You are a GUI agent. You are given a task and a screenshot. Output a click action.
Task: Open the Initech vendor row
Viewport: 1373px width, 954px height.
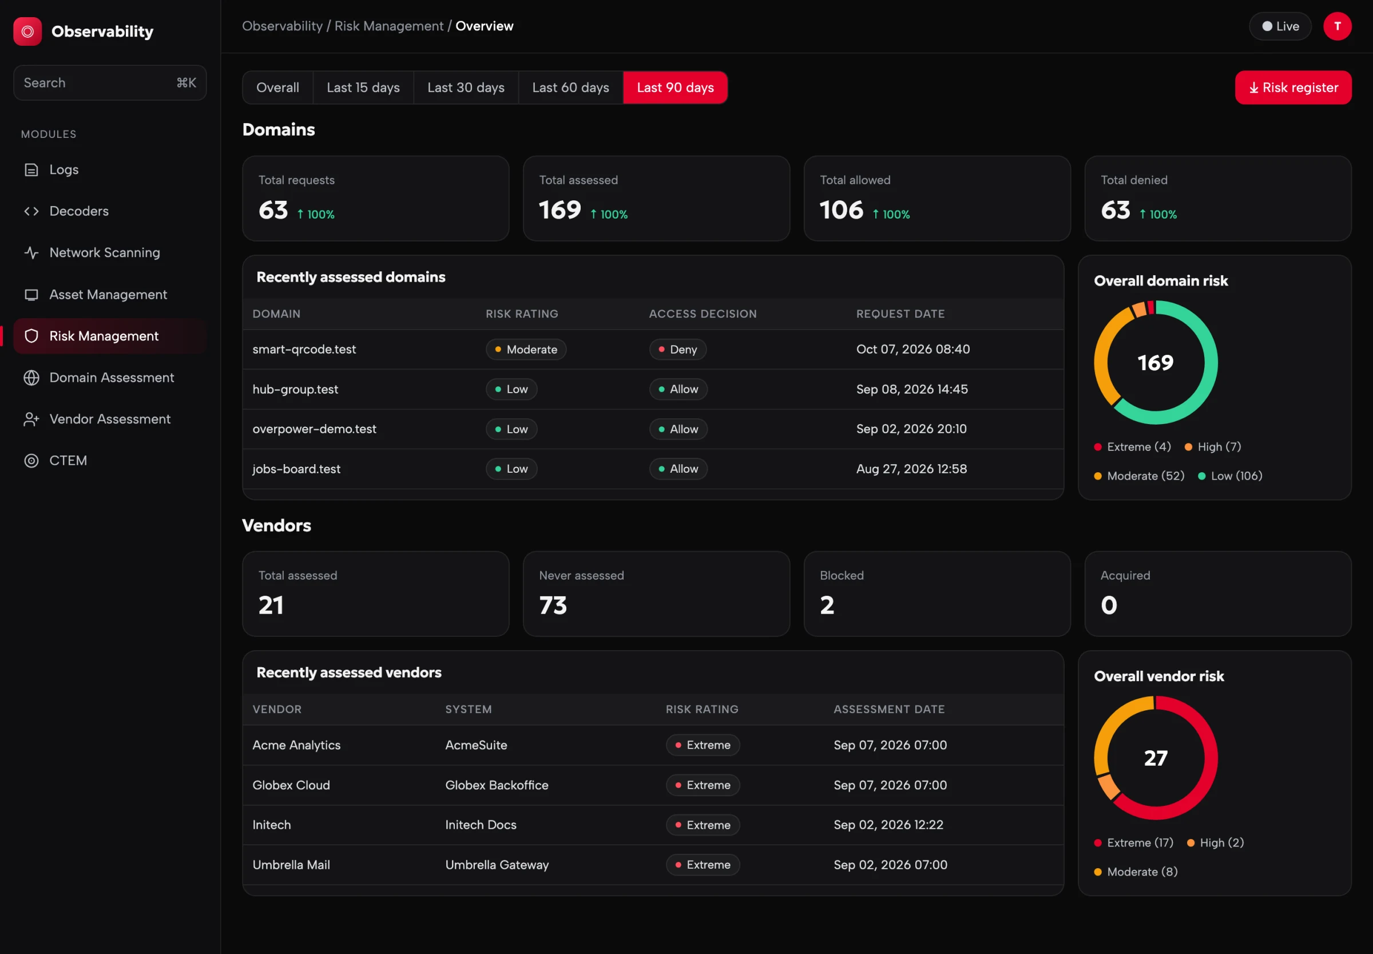click(652, 825)
